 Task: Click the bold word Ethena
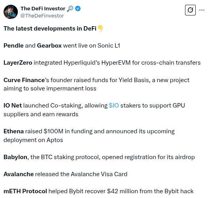13,131
